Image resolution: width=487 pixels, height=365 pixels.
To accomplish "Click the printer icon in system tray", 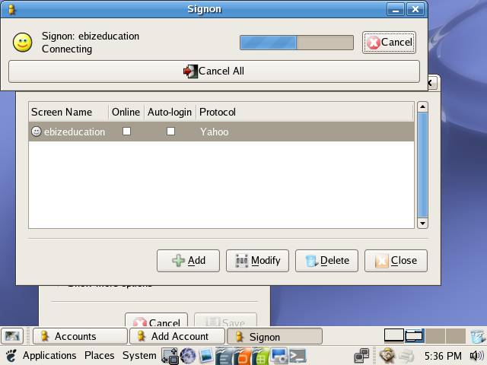I will [x=406, y=355].
